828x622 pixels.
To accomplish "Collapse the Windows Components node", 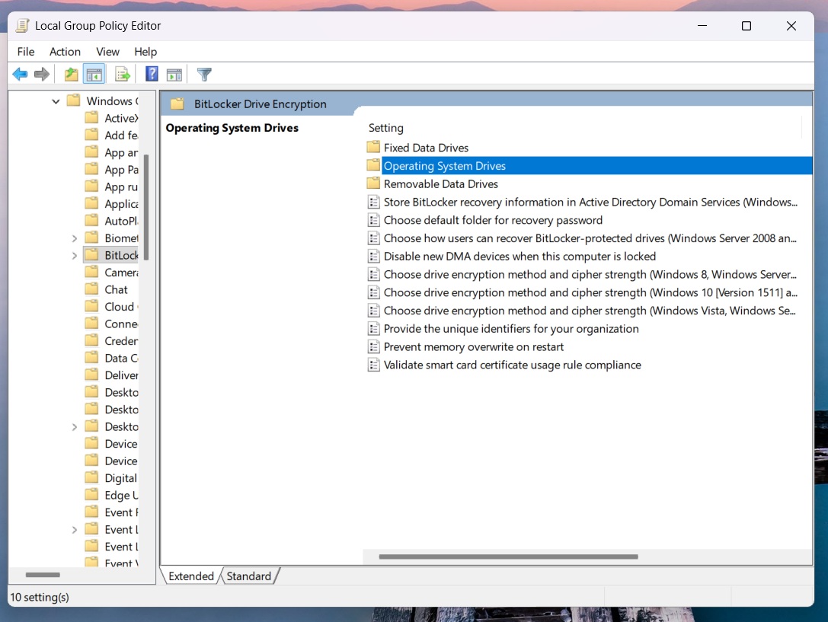I will click(56, 100).
